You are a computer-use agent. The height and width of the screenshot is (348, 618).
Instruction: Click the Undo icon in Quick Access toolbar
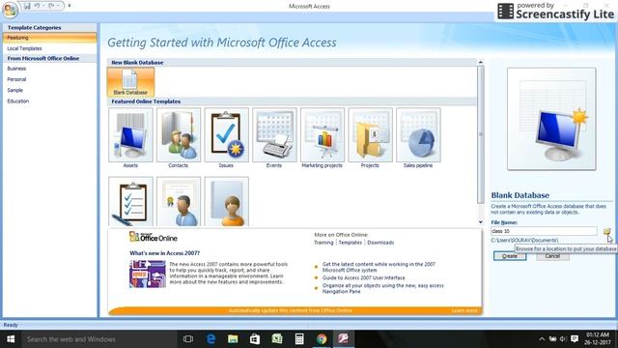[x=37, y=6]
